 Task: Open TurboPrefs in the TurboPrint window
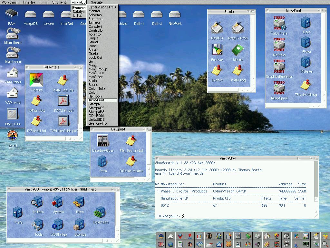(x=279, y=24)
